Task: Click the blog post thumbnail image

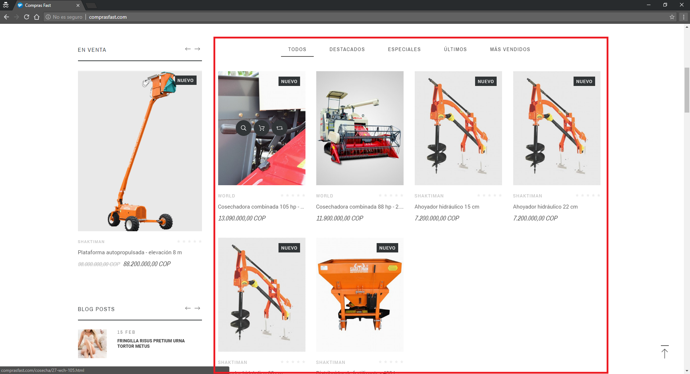Action: coord(92,344)
